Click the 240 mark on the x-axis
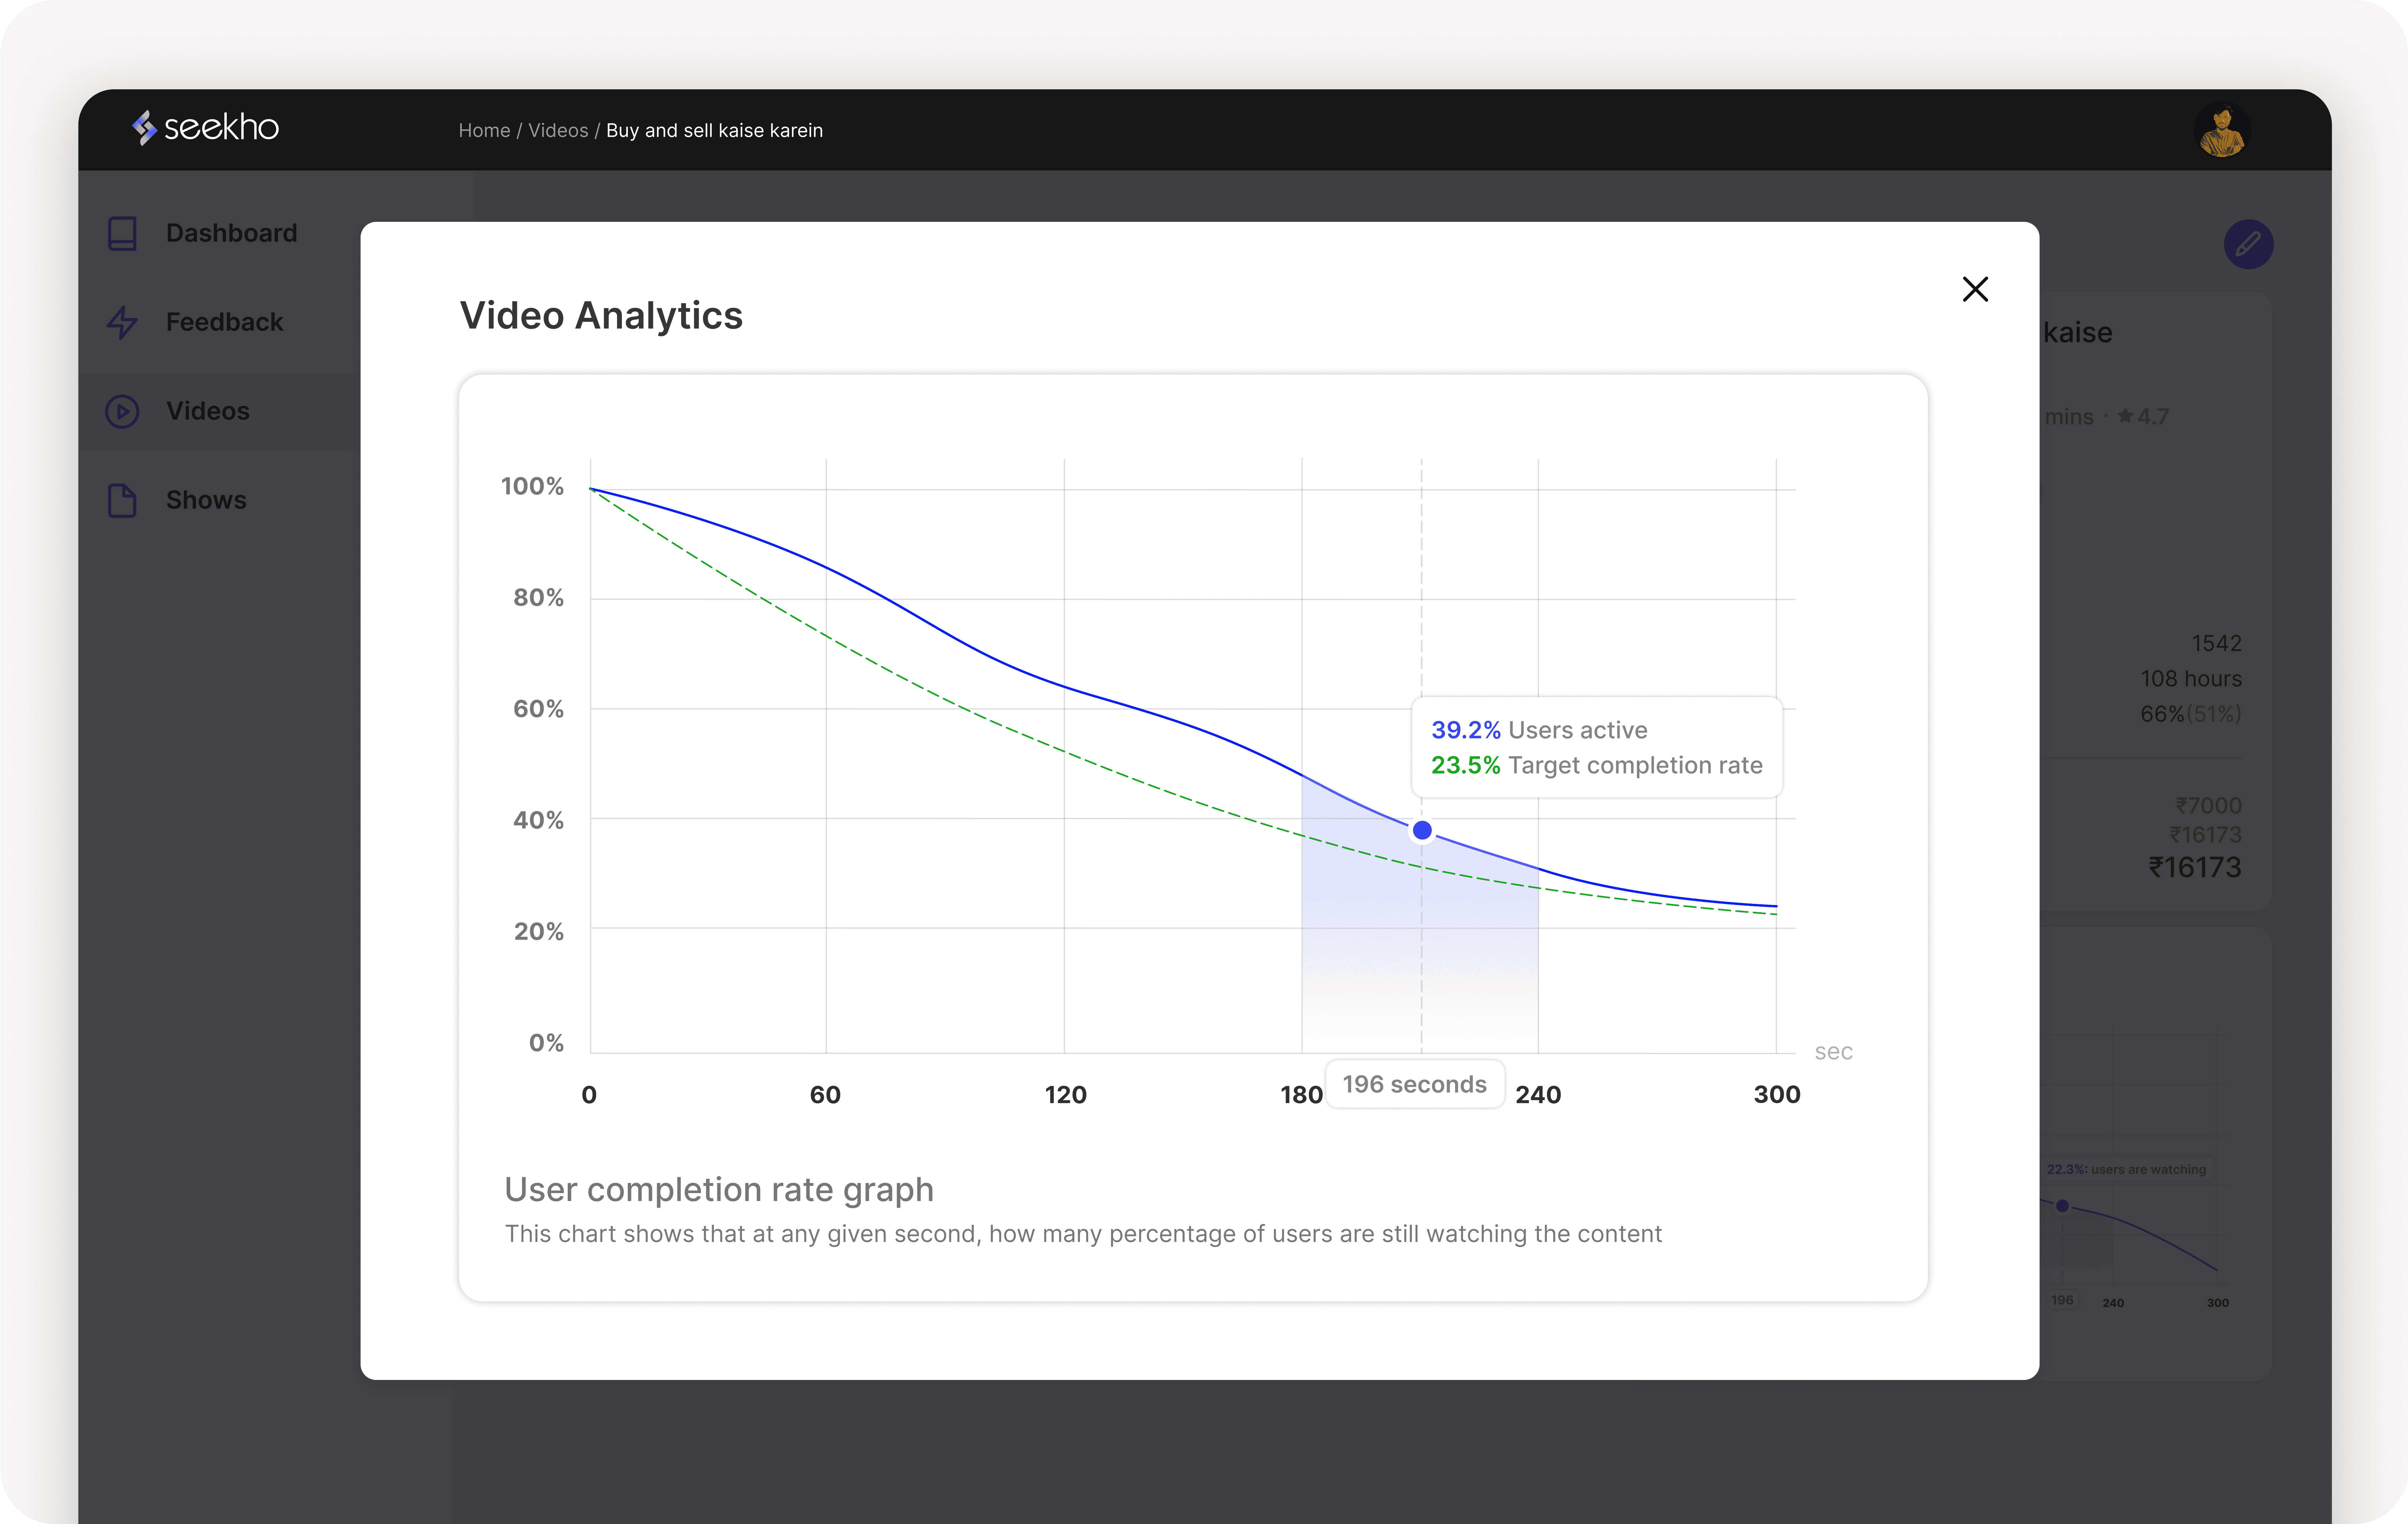The width and height of the screenshot is (2408, 1524). pyautogui.click(x=1538, y=1095)
